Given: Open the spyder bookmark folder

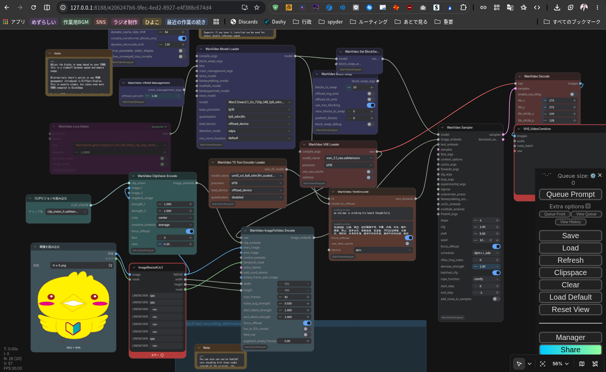Looking at the screenshot, I should coord(331,22).
